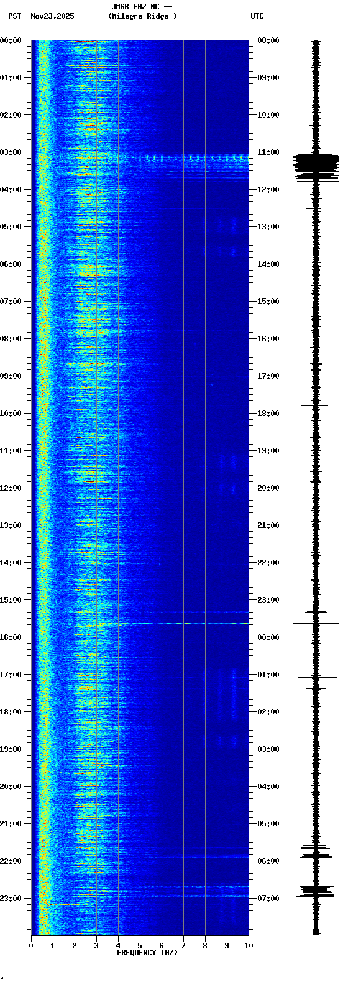
Task: Click the '1' tick on frequency axis
Action: [53, 946]
